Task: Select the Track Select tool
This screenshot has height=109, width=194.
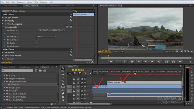Action: point(63,71)
